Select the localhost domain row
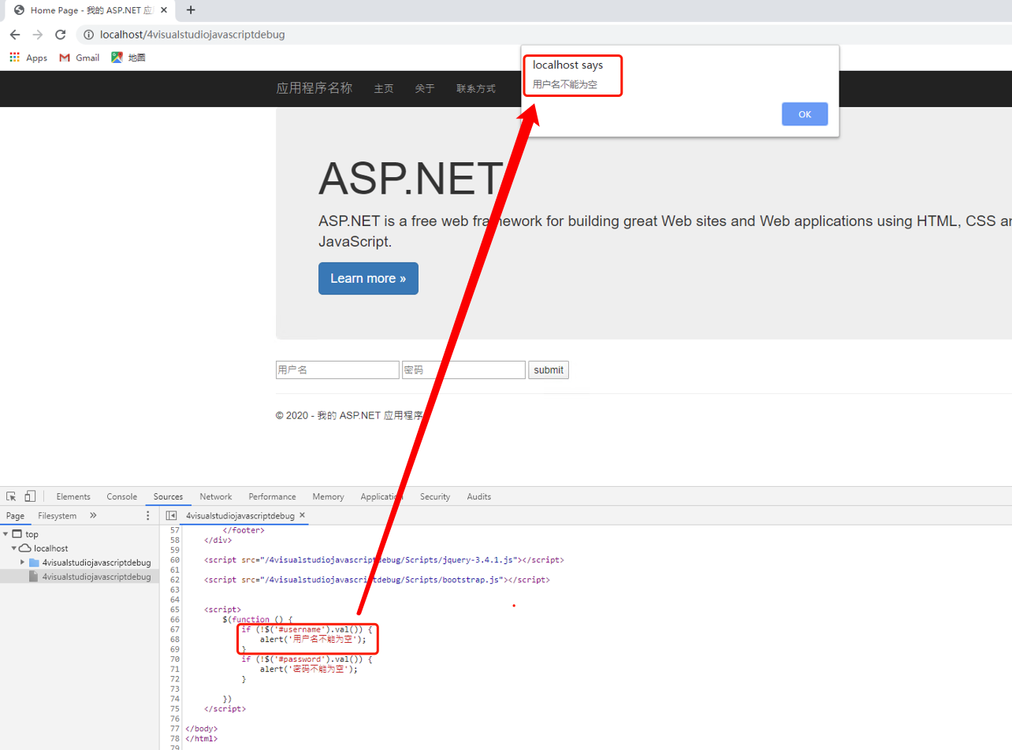 pyautogui.click(x=50, y=548)
